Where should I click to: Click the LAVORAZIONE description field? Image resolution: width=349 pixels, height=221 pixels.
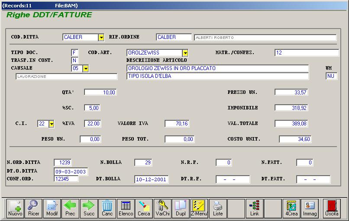67,77
